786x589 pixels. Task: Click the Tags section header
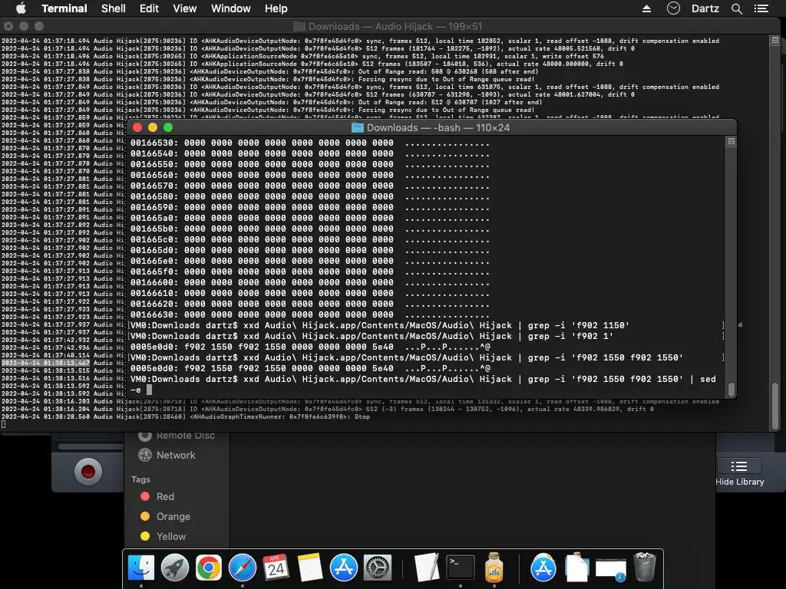(140, 479)
